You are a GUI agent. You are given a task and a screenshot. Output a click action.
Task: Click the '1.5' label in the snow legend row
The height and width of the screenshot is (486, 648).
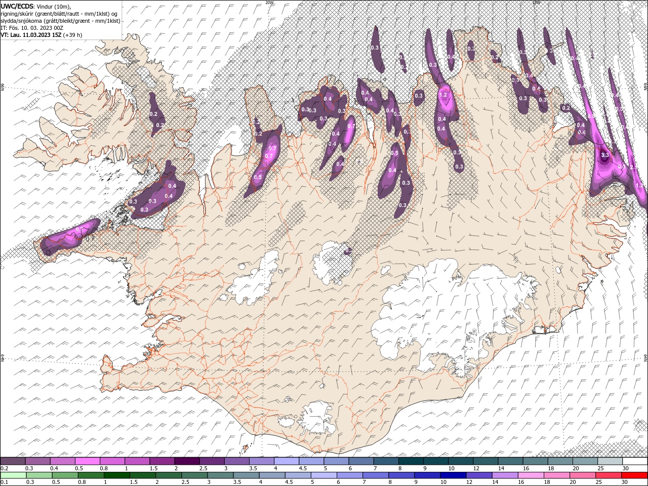152,468
